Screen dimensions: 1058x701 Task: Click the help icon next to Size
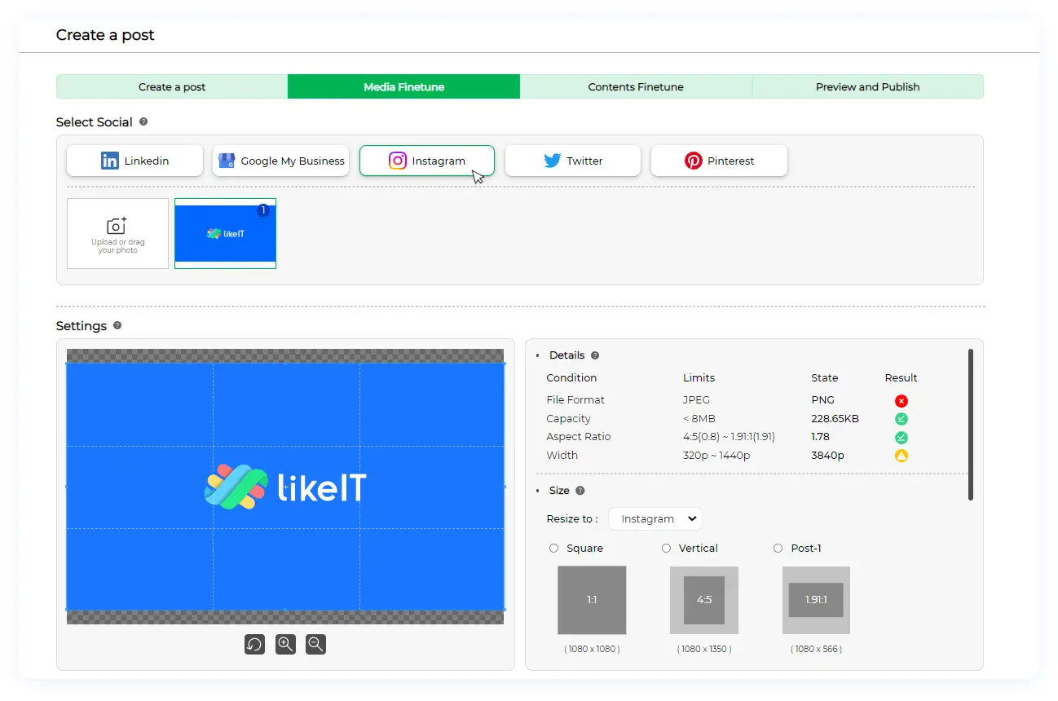pos(580,491)
